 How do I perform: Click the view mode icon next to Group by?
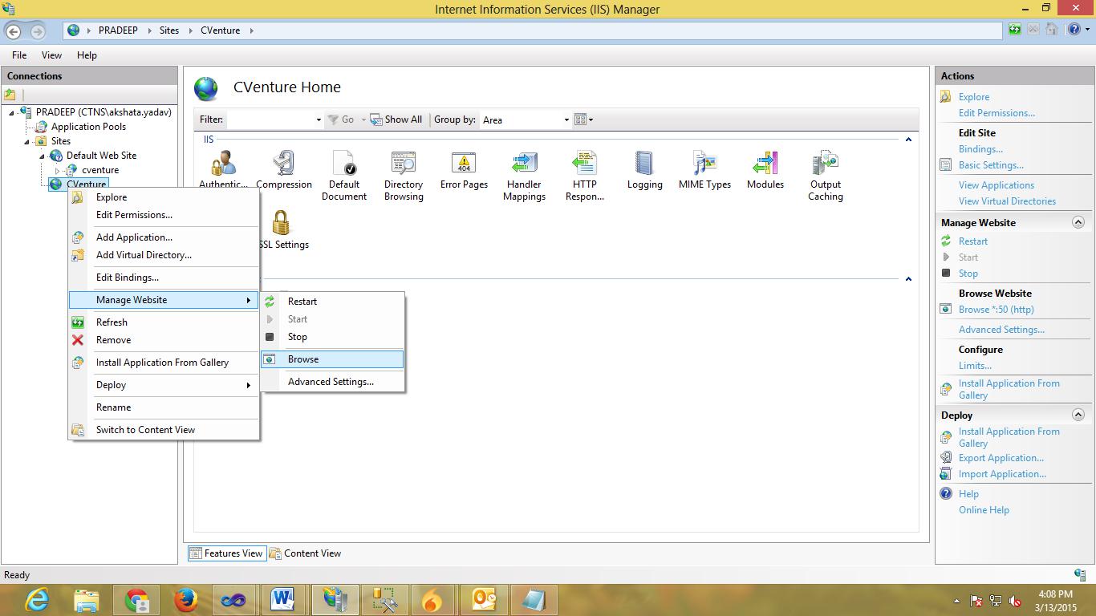pyautogui.click(x=581, y=120)
